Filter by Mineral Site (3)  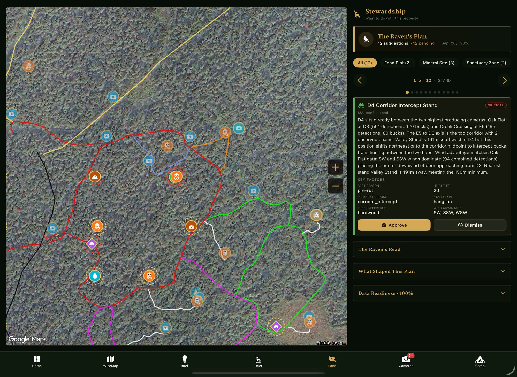(439, 63)
